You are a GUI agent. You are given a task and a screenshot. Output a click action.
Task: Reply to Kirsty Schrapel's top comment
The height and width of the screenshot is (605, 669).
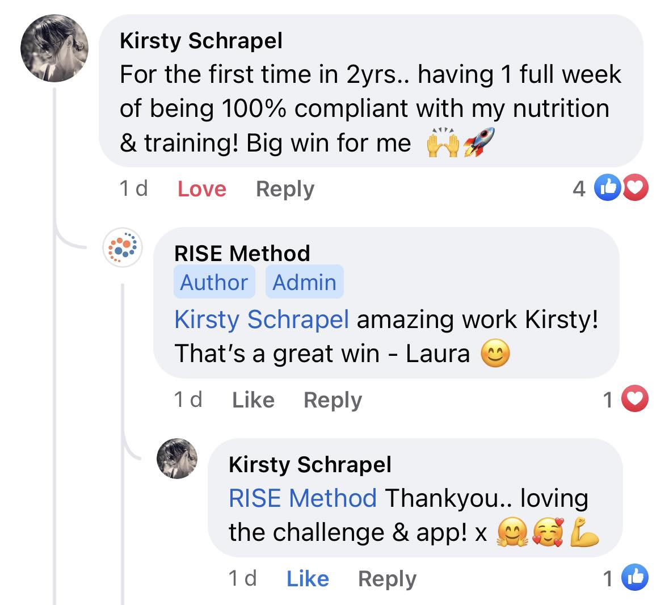[x=285, y=189]
